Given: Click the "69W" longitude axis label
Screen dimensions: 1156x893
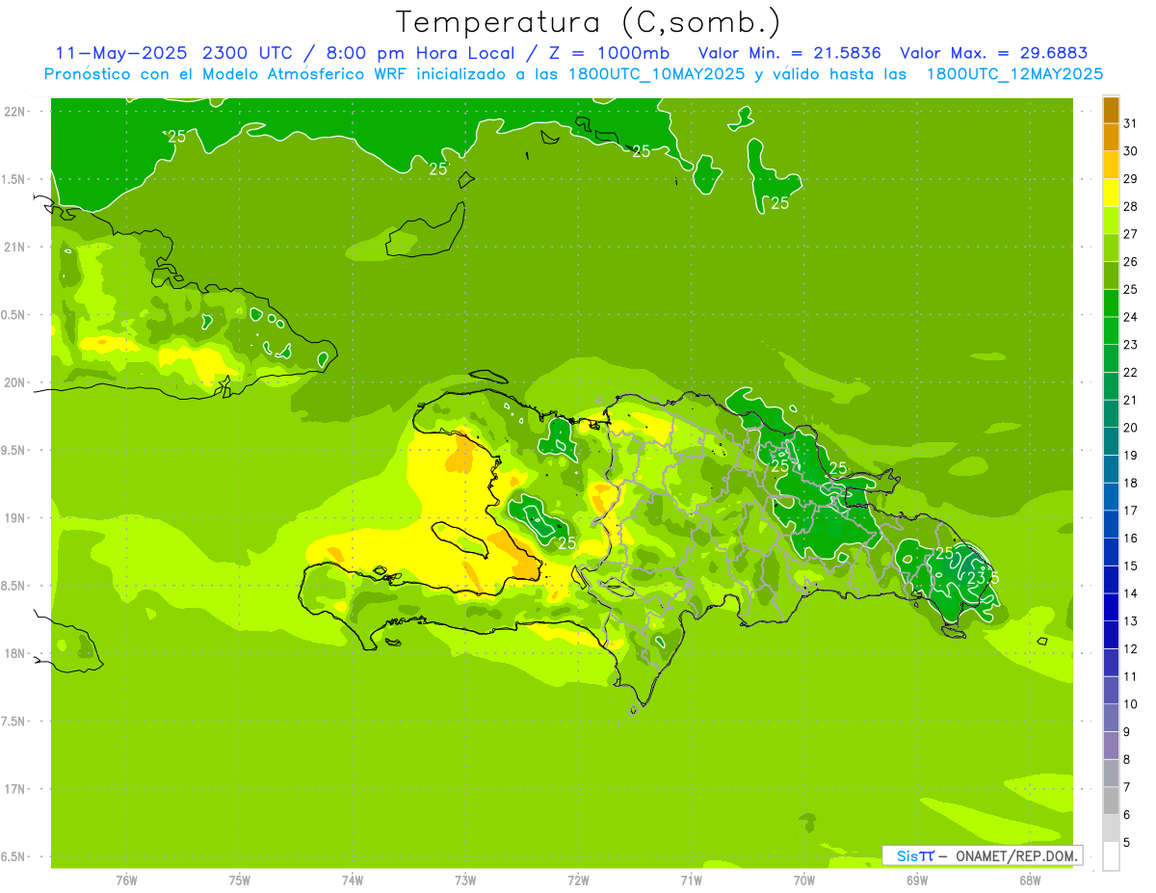Looking at the screenshot, I should 916,880.
